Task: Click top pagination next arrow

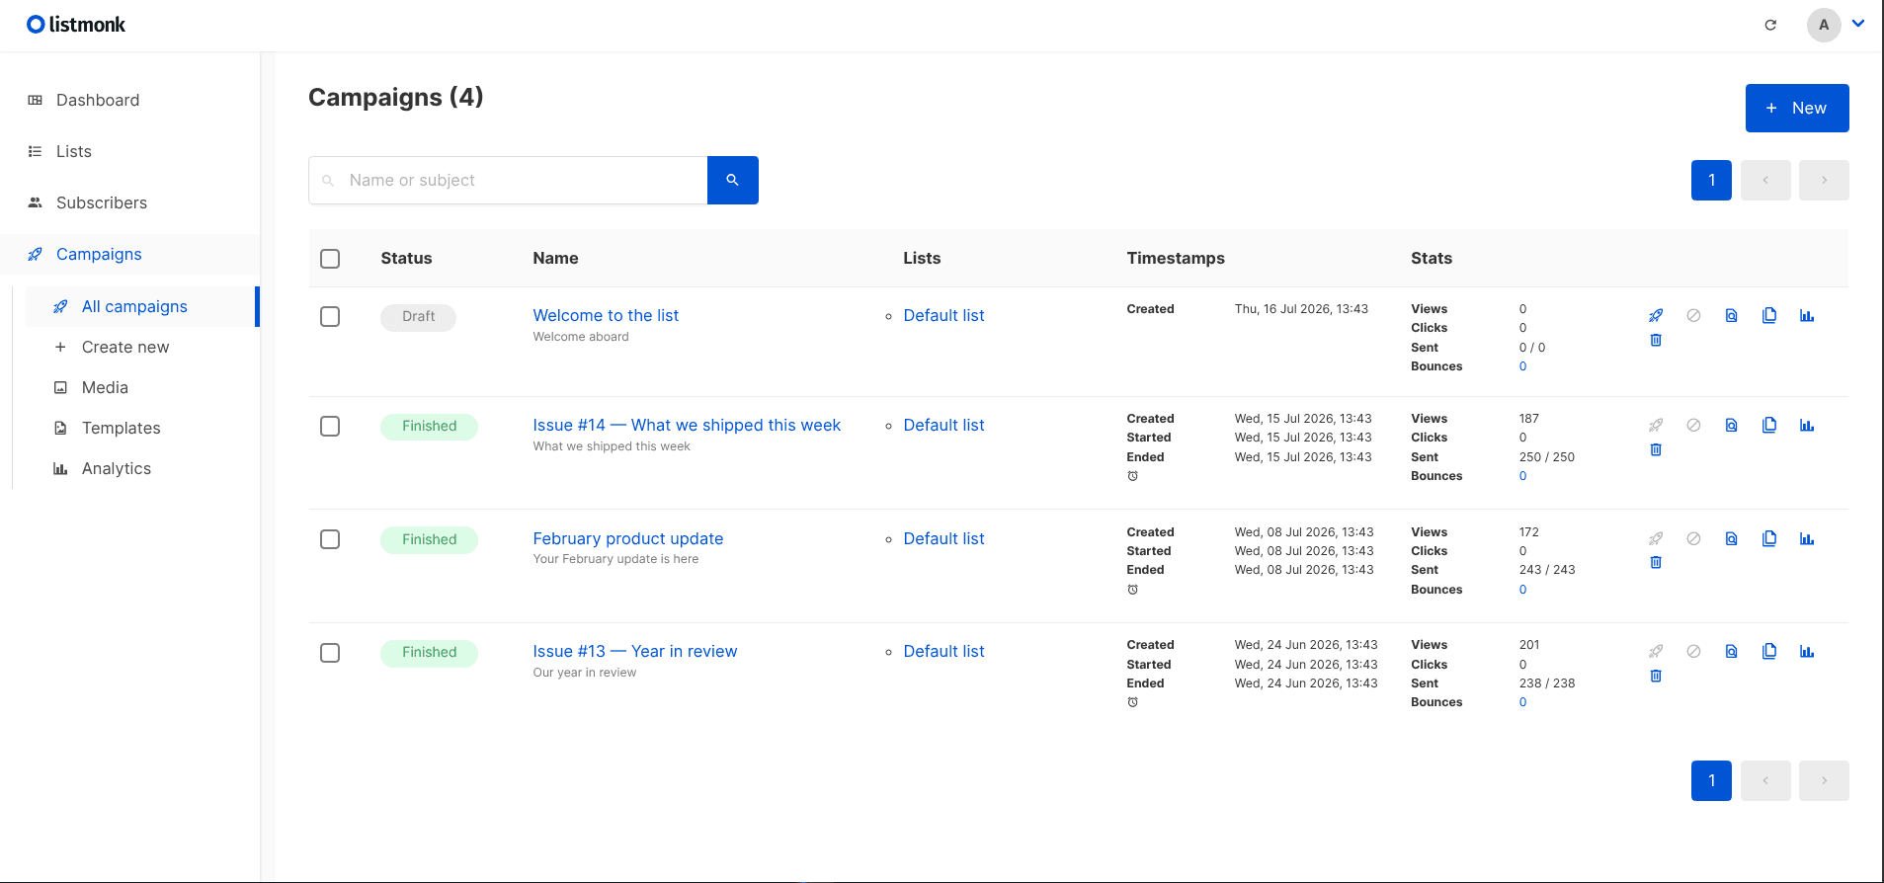Action: [x=1824, y=180]
